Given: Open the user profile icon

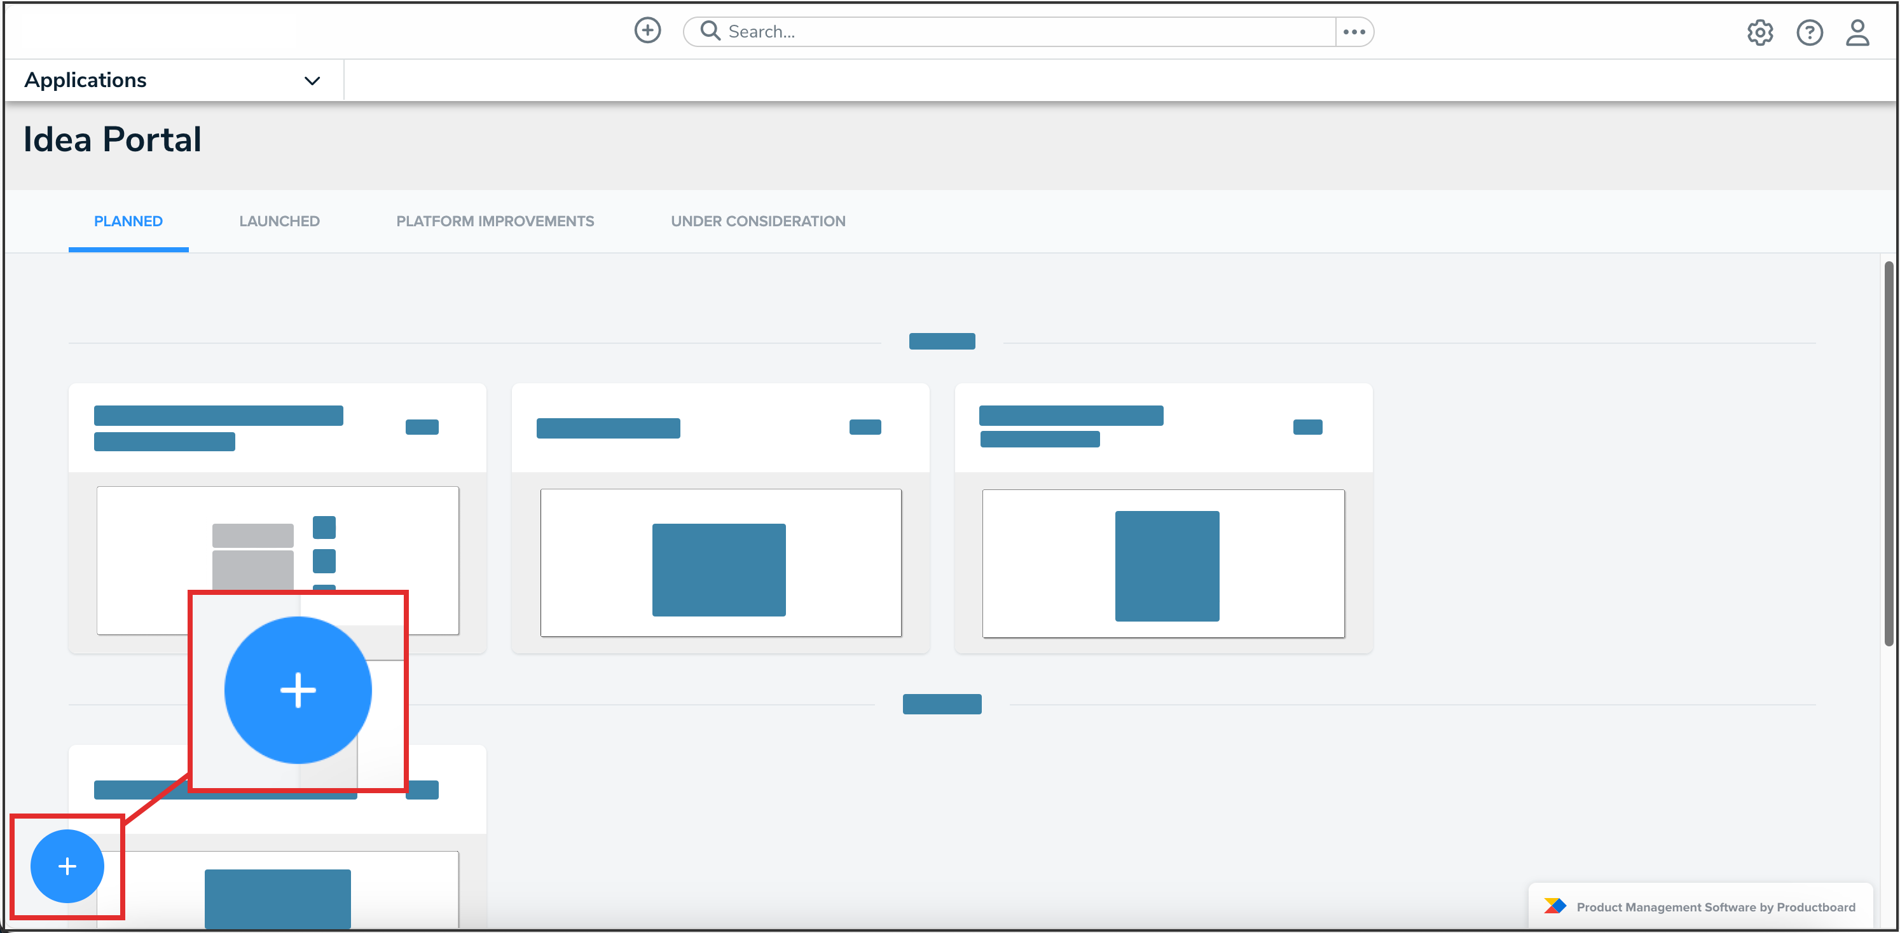Looking at the screenshot, I should tap(1857, 32).
